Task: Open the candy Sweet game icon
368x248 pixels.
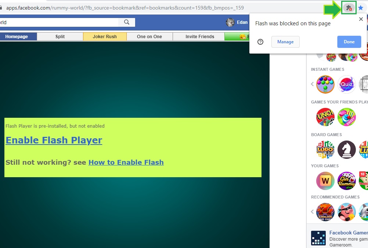Action: [x=347, y=117]
